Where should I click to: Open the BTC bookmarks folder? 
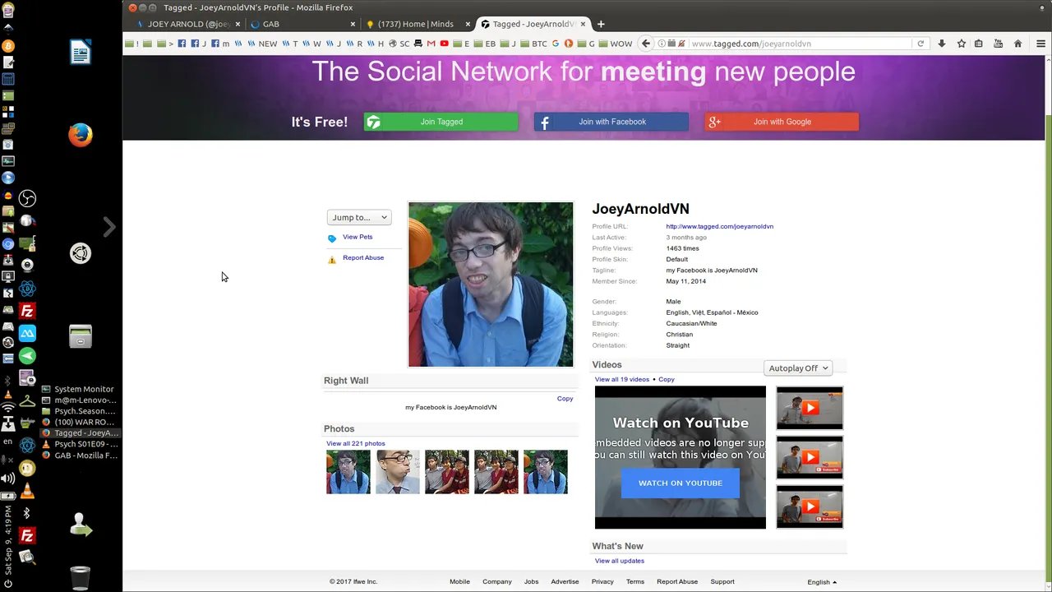533,44
